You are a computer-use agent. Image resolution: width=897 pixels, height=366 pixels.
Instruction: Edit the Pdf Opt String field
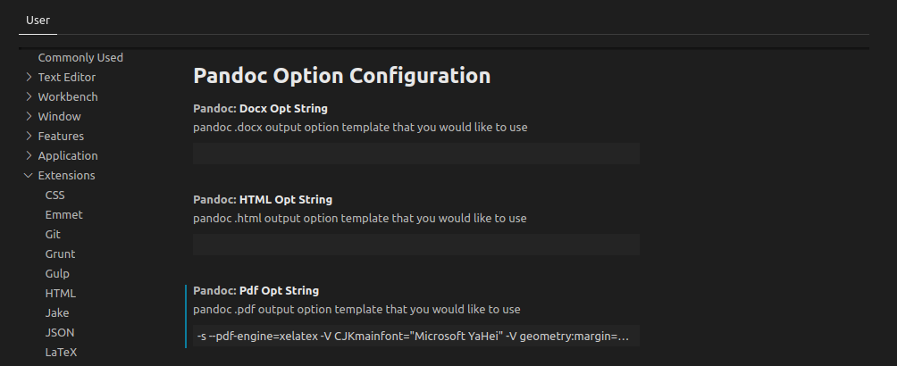416,336
